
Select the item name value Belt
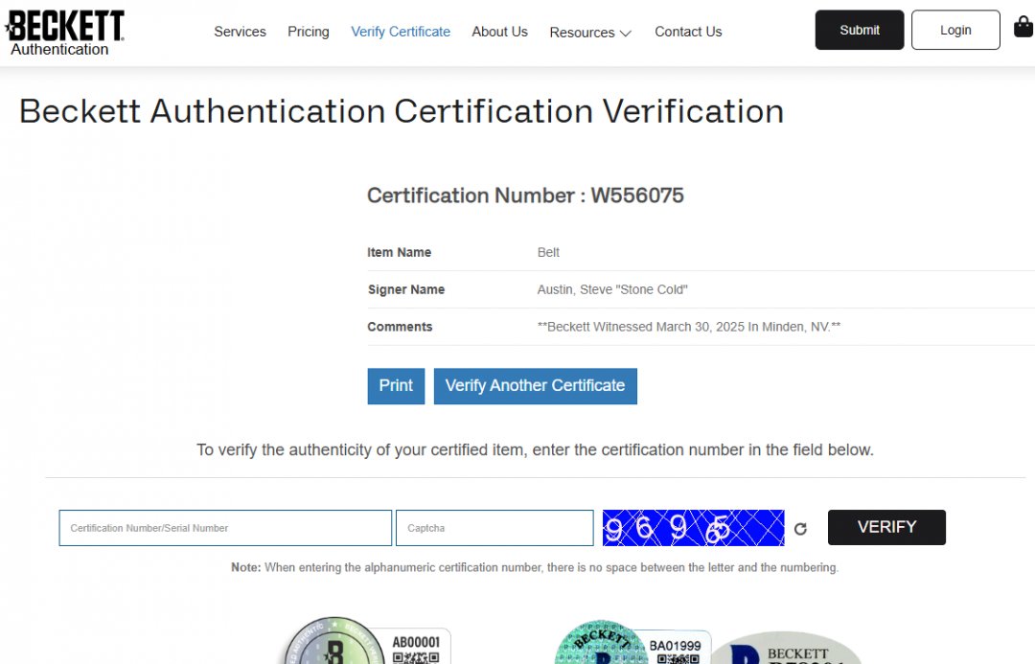point(548,252)
